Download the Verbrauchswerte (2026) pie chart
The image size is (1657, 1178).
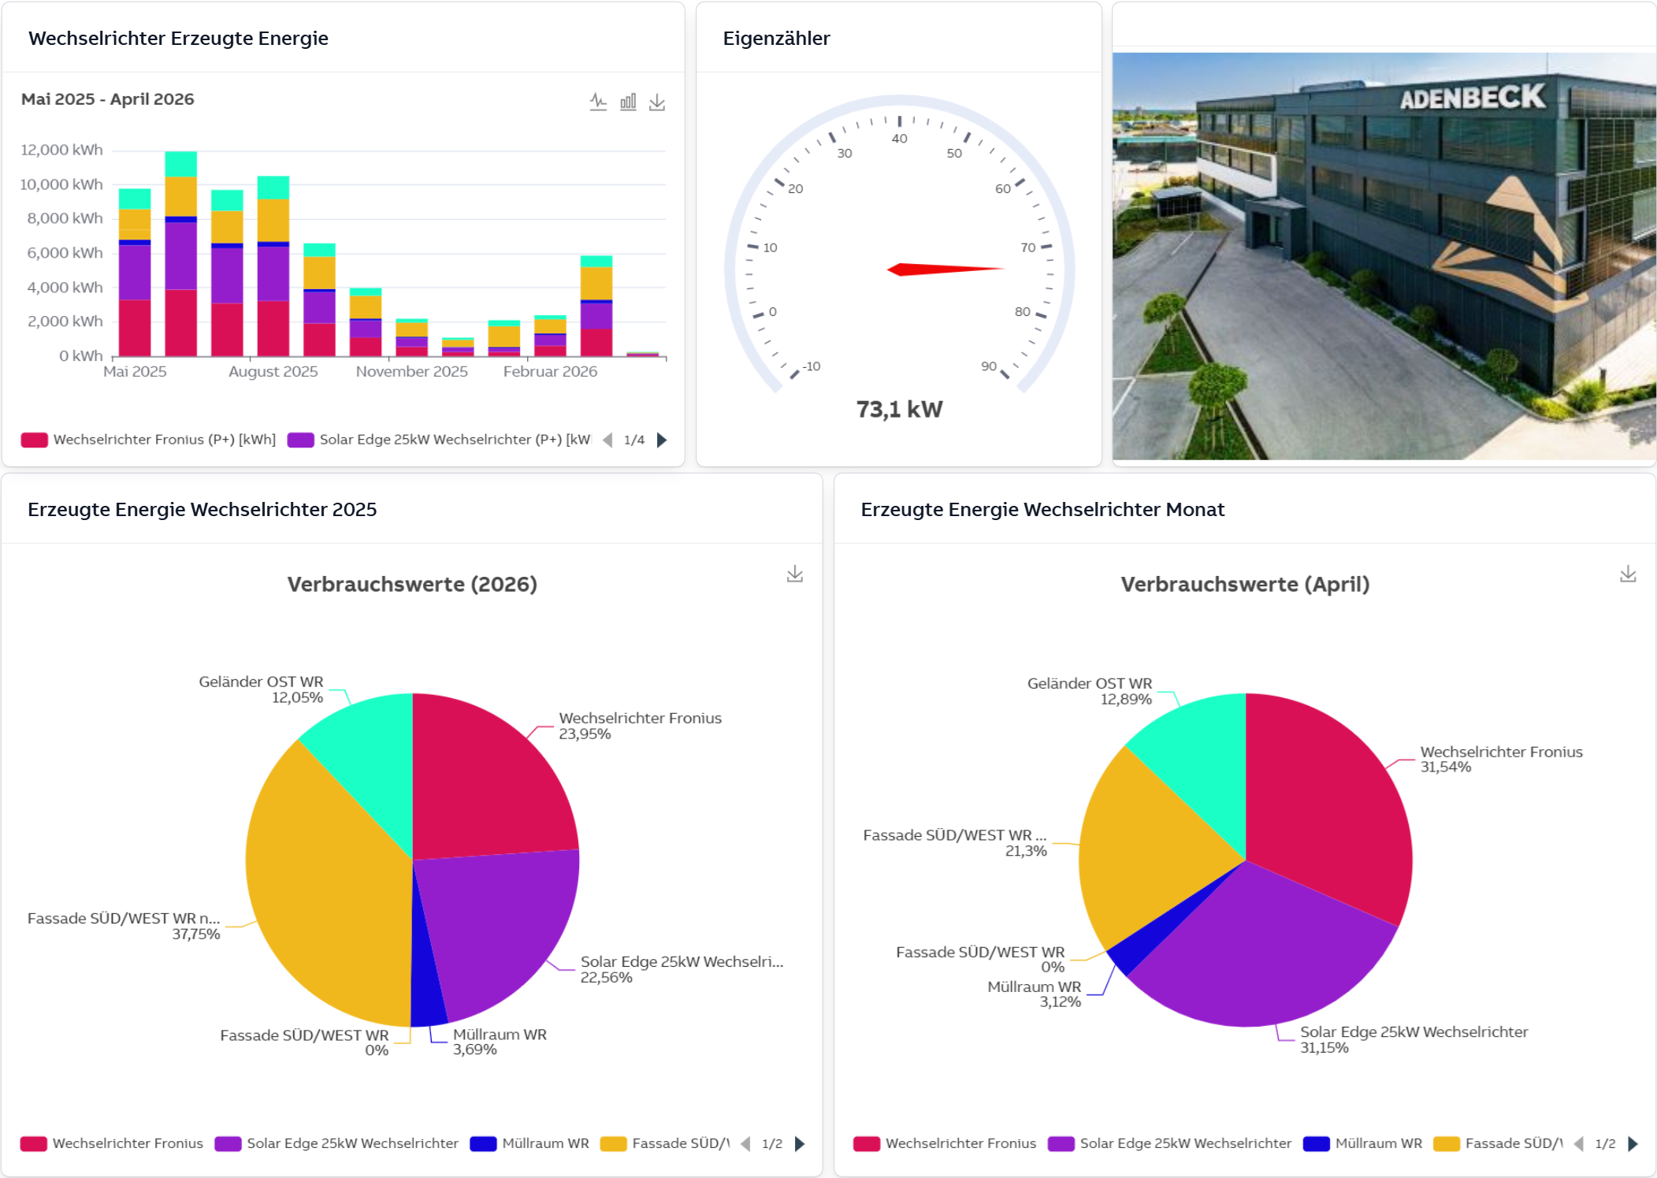(795, 574)
